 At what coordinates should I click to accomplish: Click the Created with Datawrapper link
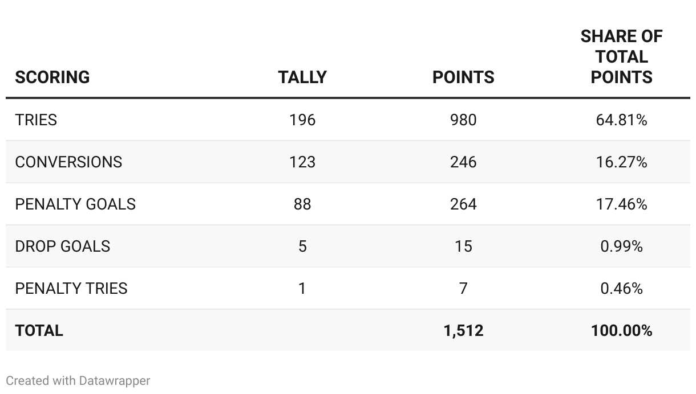(78, 381)
